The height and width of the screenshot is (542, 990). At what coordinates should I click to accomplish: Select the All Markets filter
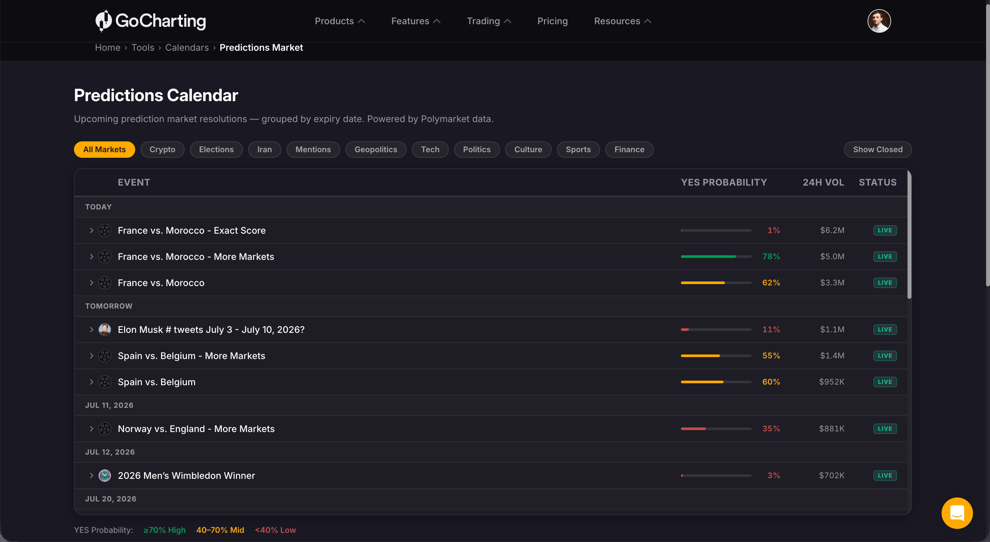coord(104,150)
